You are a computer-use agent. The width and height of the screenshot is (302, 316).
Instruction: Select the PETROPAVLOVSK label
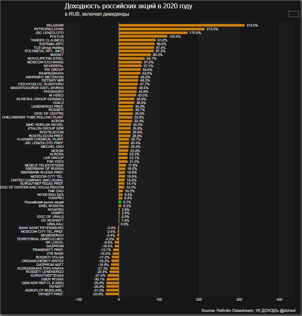[49, 29]
